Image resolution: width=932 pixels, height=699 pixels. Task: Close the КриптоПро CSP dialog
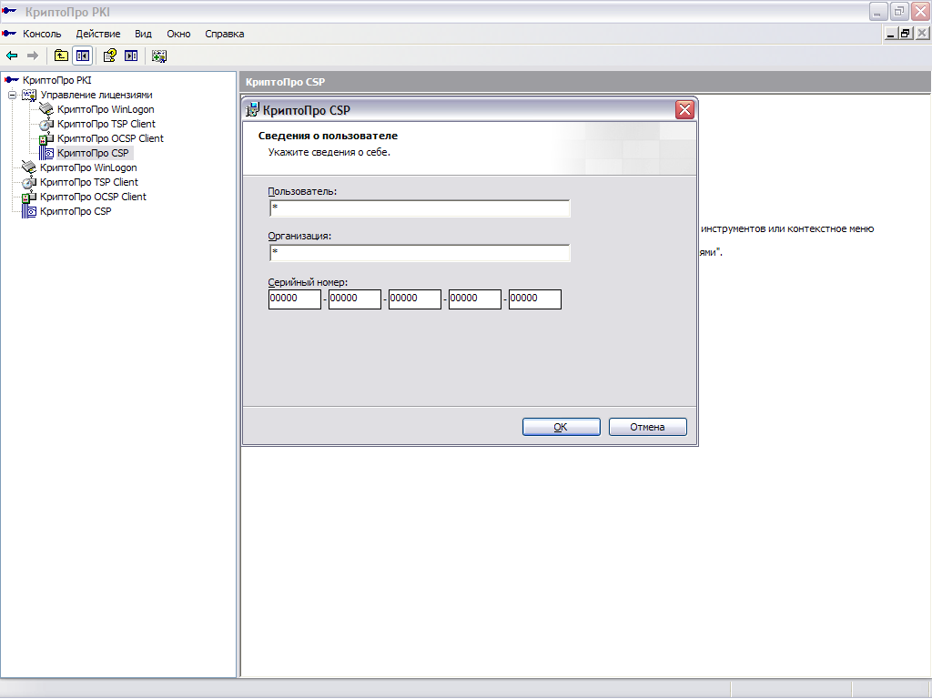684,109
